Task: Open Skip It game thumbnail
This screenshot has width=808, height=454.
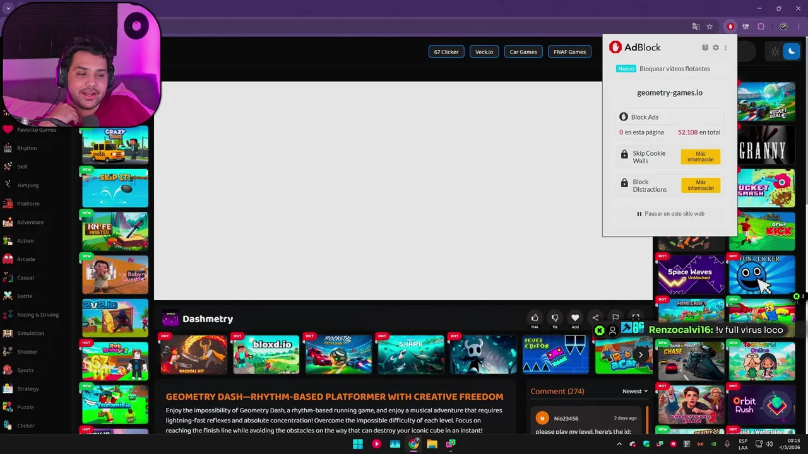Action: tap(115, 188)
